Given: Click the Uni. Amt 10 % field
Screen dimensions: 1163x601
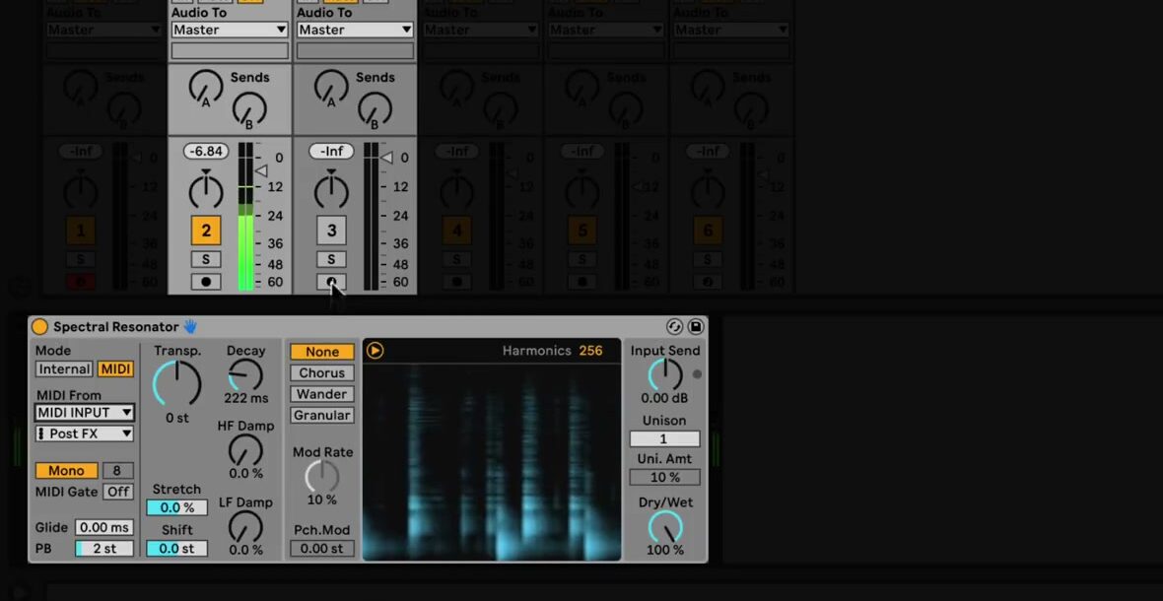Looking at the screenshot, I should (664, 477).
